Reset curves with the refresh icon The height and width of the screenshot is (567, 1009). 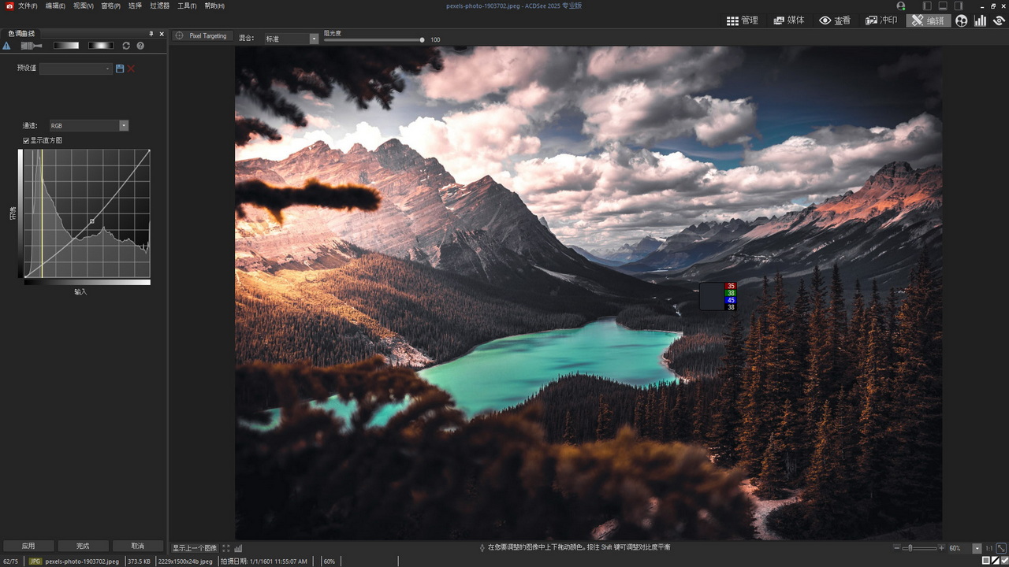(x=126, y=46)
